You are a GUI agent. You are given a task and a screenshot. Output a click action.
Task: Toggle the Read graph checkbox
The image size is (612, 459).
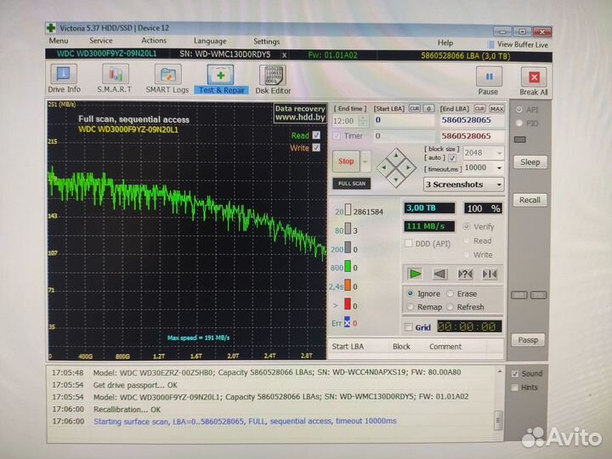[317, 135]
